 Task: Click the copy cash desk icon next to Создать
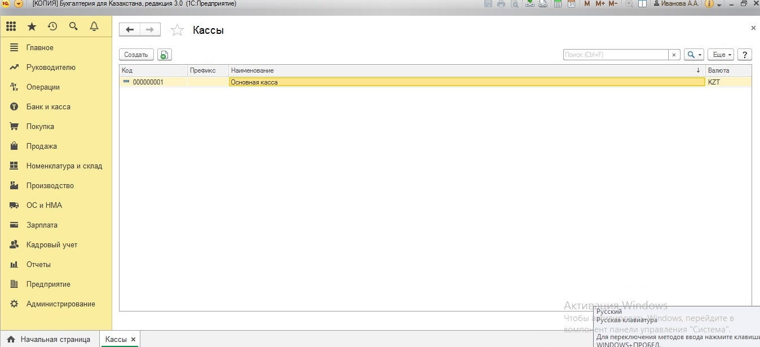[164, 55]
